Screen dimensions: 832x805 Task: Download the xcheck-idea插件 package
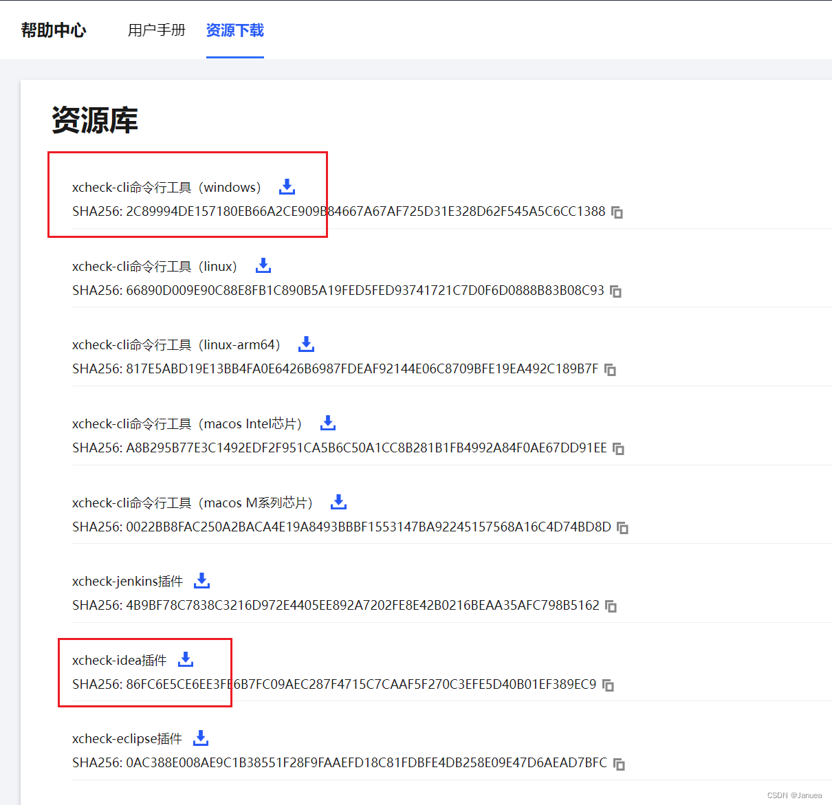point(185,659)
